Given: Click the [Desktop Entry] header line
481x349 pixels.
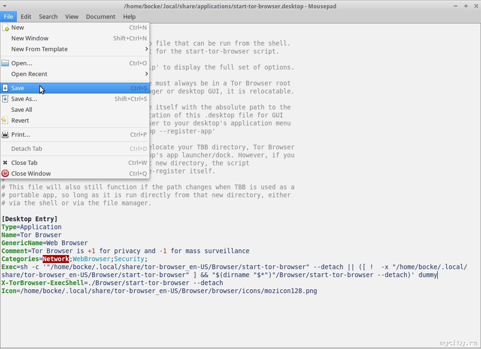Looking at the screenshot, I should (x=30, y=219).
